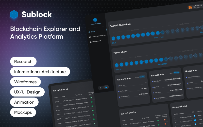Click red X for row 17345 Confirmed Parent
The width and height of the screenshot is (203, 127).
pos(165,120)
